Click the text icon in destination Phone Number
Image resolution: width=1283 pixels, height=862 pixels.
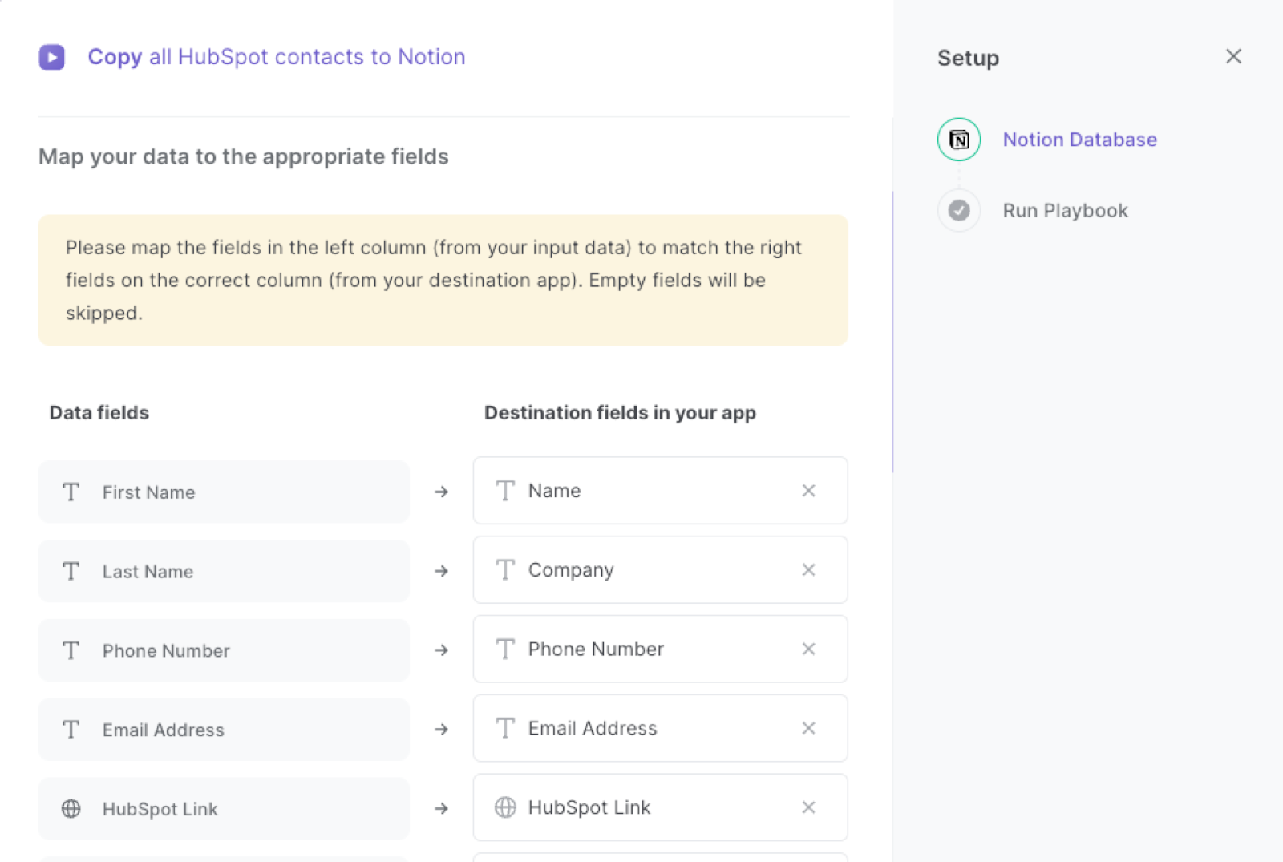click(505, 649)
